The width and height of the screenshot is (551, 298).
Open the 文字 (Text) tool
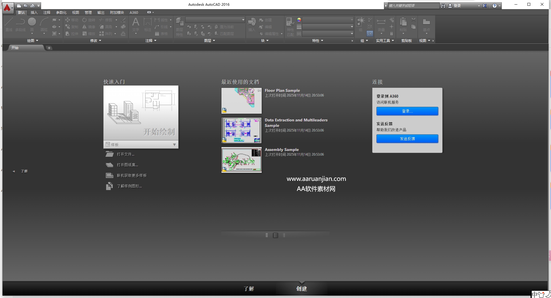(x=135, y=23)
